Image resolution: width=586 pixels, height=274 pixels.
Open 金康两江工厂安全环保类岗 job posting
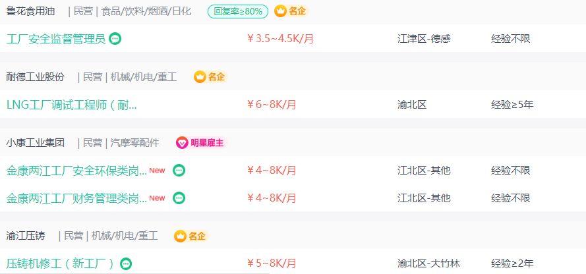pyautogui.click(x=76, y=171)
